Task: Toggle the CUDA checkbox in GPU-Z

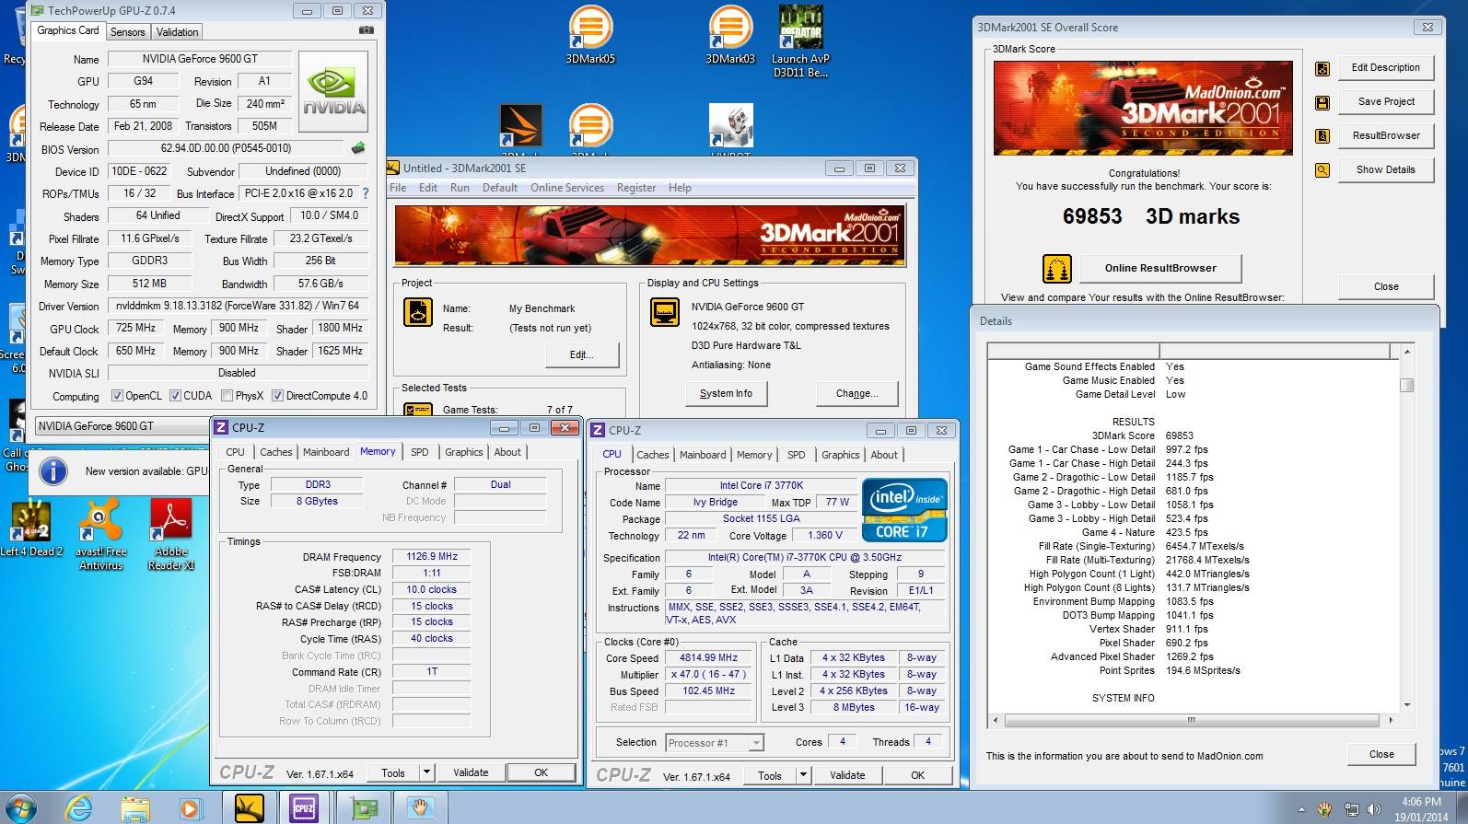Action: click(175, 396)
